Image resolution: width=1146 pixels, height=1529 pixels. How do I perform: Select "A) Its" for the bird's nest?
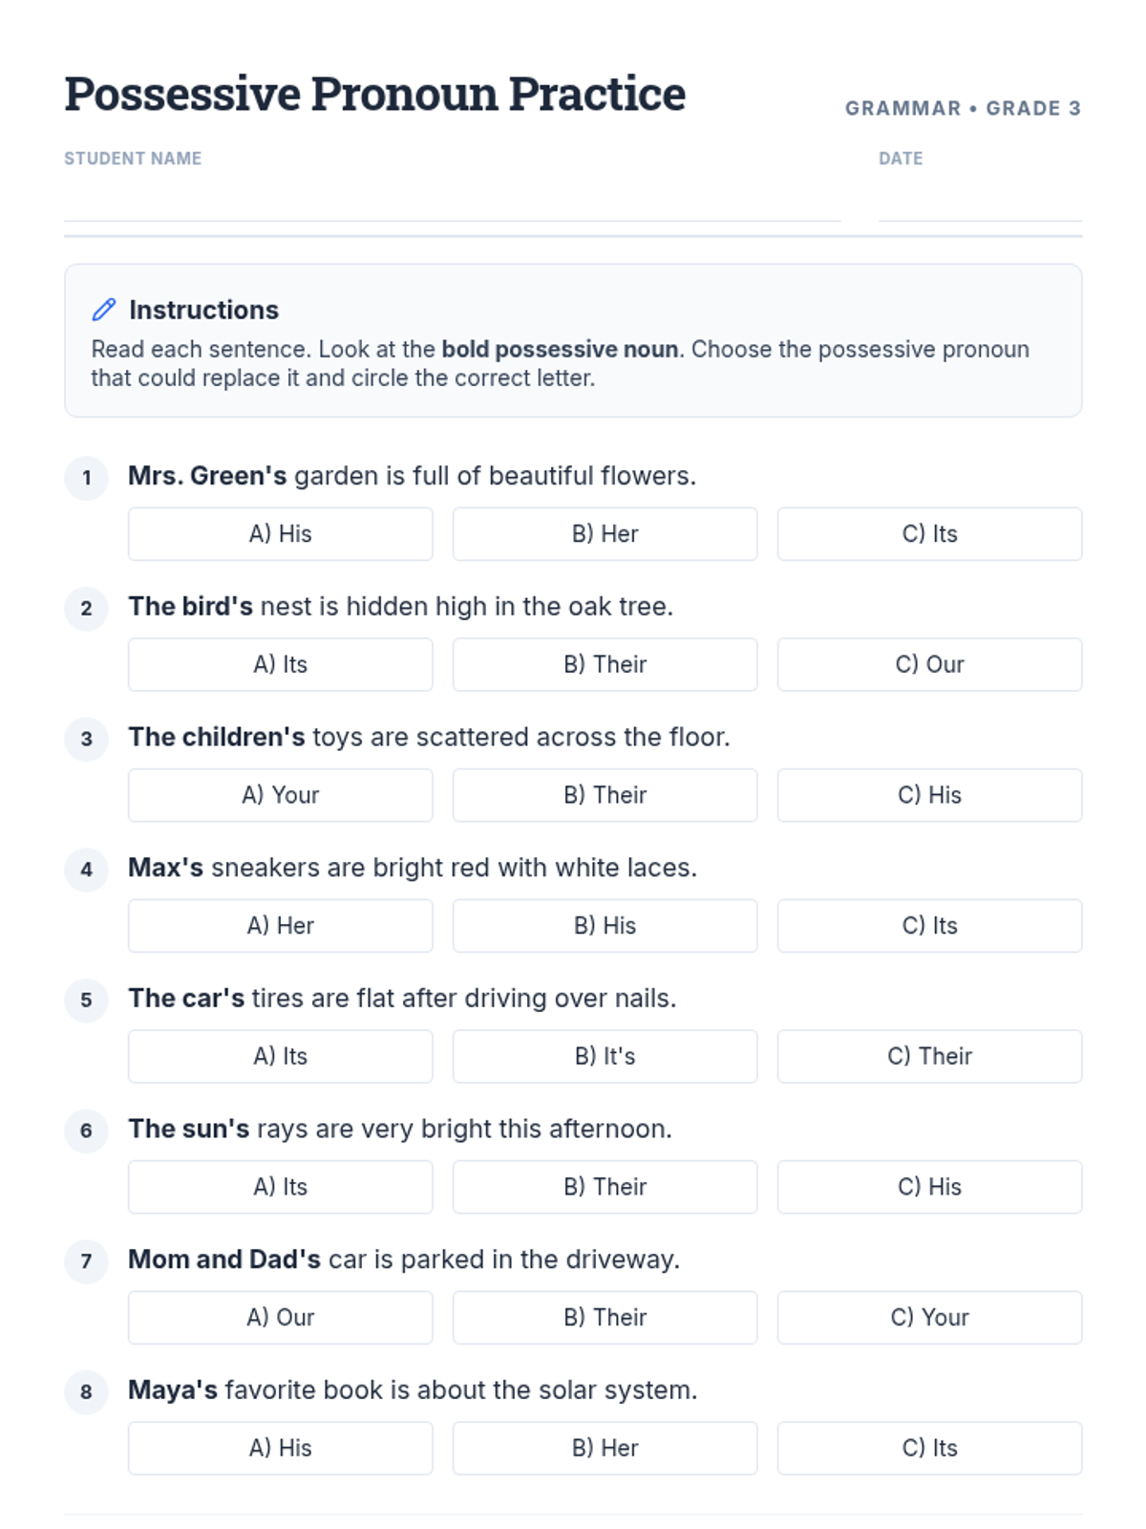(x=280, y=665)
